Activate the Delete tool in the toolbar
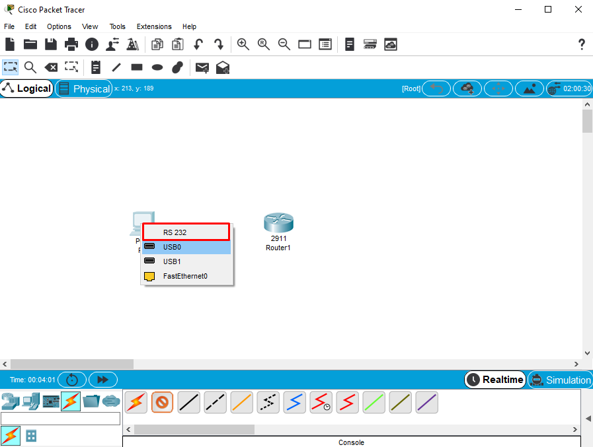 click(x=51, y=67)
